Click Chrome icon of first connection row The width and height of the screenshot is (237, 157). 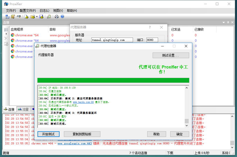[x=13, y=35]
